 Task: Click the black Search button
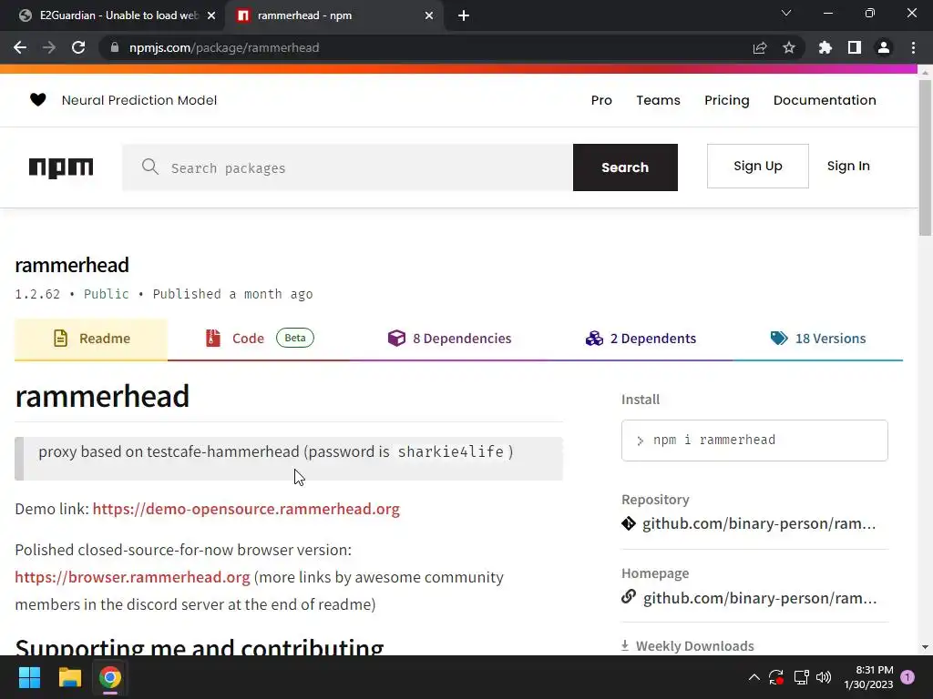(x=625, y=167)
